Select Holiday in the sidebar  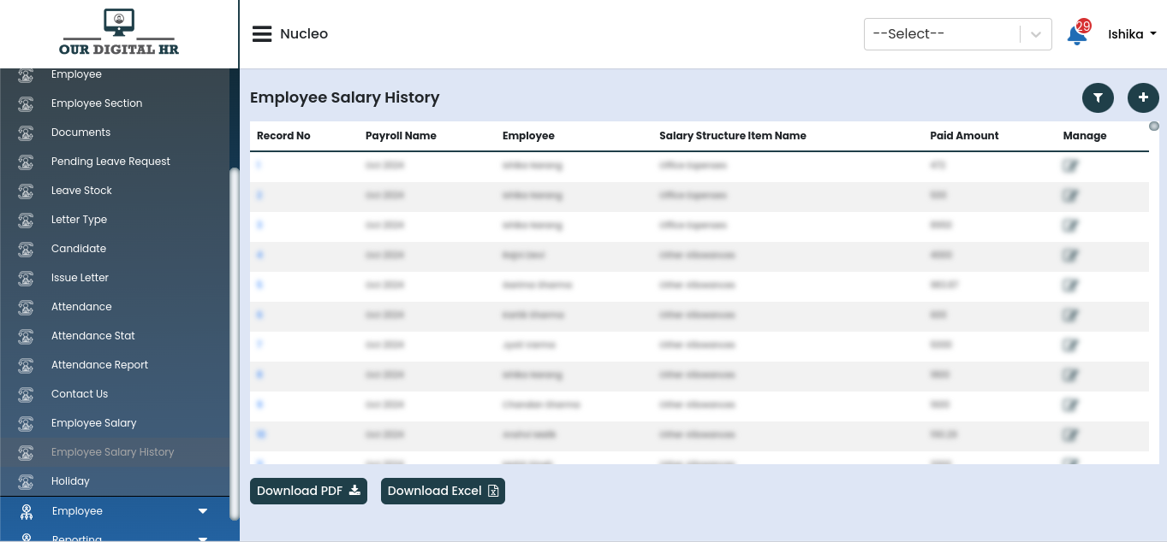[x=70, y=481]
